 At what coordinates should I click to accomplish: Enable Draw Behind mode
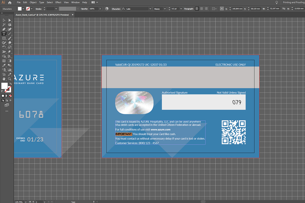(7, 100)
